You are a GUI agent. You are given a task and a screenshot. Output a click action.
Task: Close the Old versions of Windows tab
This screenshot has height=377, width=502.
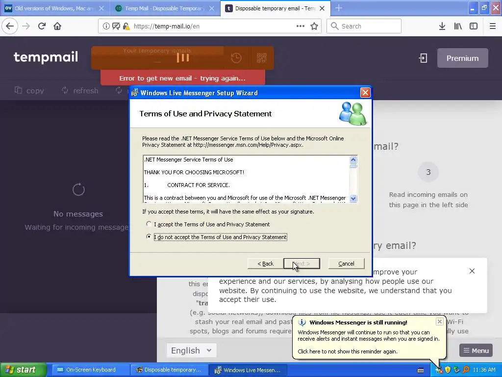[x=101, y=8]
